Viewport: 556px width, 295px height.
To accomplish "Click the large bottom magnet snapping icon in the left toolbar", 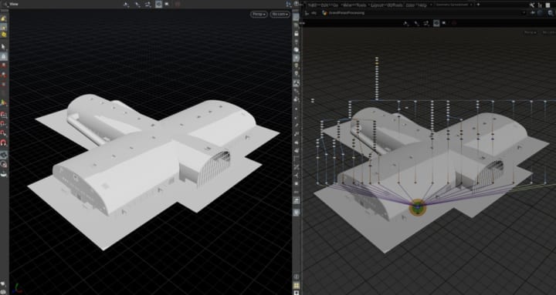I will [x=4, y=143].
